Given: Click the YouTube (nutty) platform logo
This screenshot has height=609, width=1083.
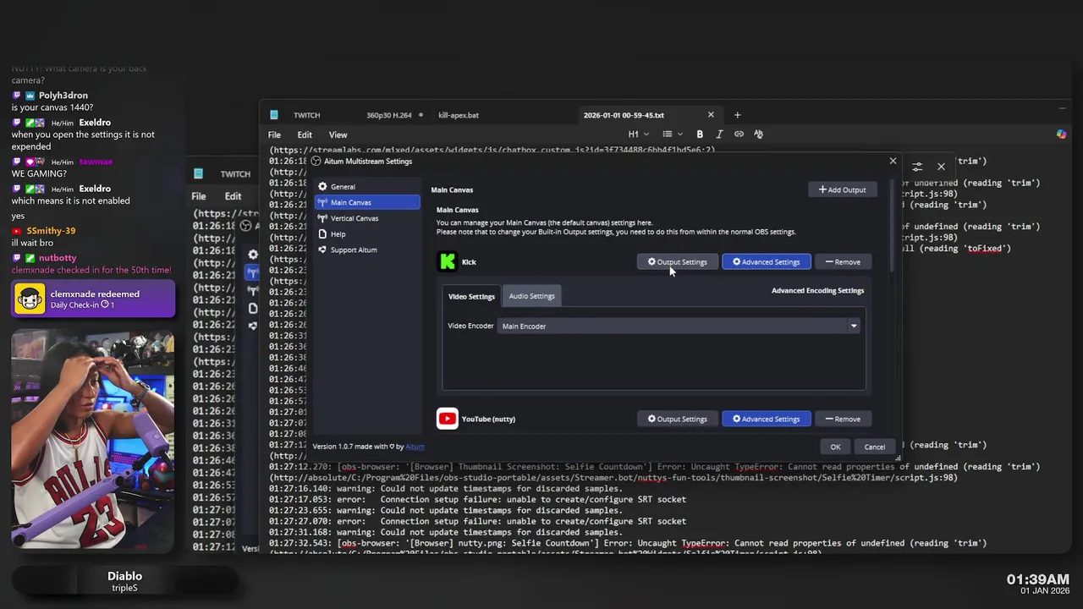Looking at the screenshot, I should pos(448,419).
